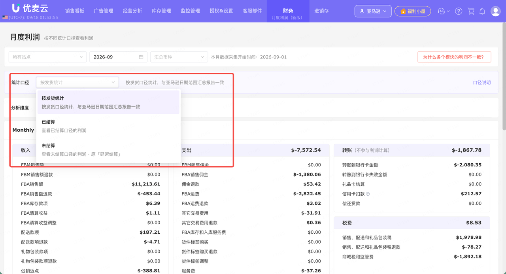
Task: Click the 支出 total $-7,572.54
Action: [306, 150]
